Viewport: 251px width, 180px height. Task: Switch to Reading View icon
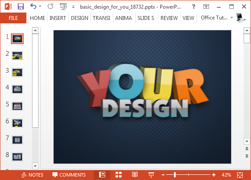(135, 175)
